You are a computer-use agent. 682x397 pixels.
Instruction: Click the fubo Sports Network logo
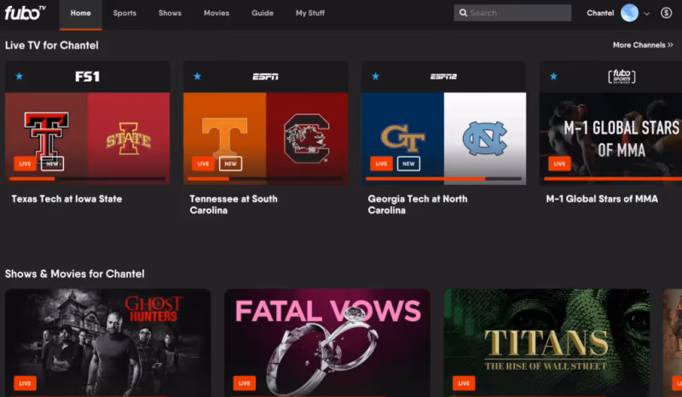[x=621, y=77]
